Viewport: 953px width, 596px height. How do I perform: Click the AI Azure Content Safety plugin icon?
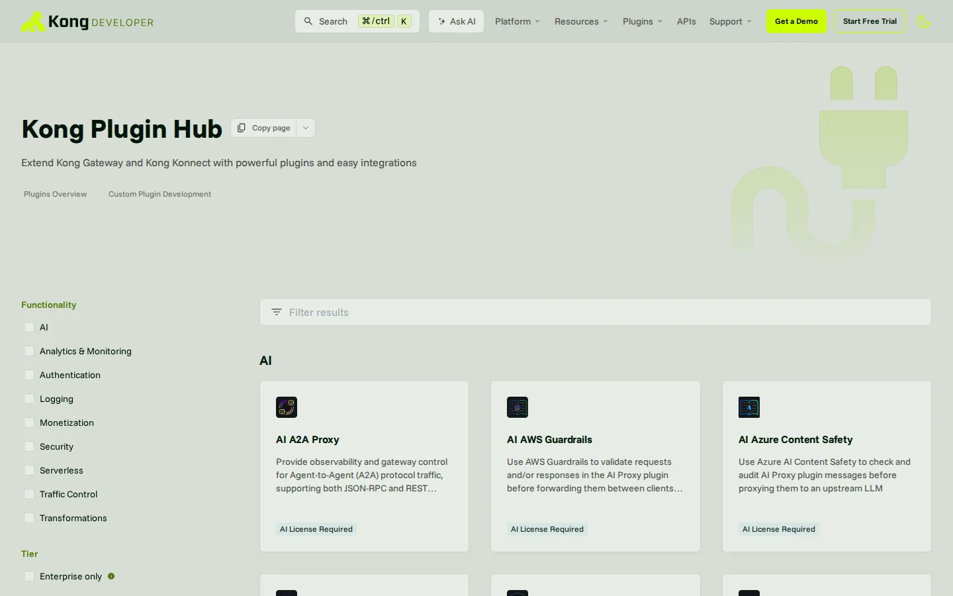[x=749, y=407]
